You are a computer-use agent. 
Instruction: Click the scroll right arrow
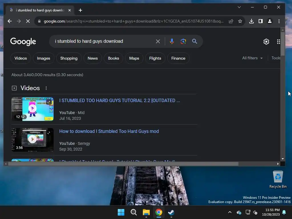(x=278, y=164)
